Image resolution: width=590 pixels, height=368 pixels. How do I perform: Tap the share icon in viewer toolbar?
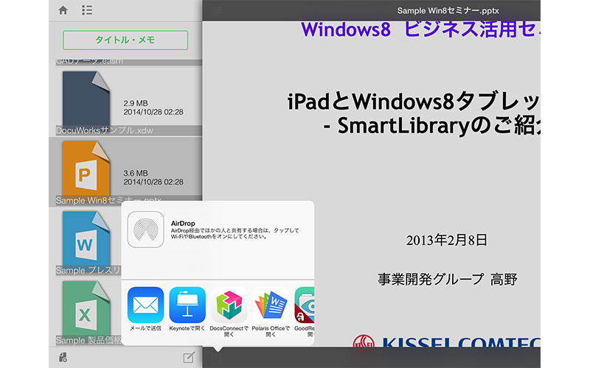216,358
